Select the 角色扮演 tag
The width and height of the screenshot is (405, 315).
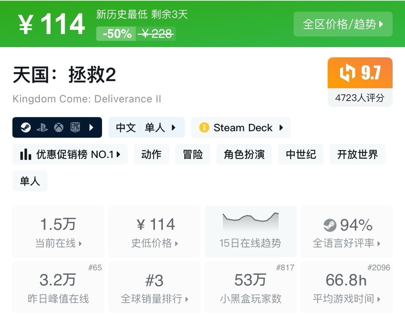point(244,154)
